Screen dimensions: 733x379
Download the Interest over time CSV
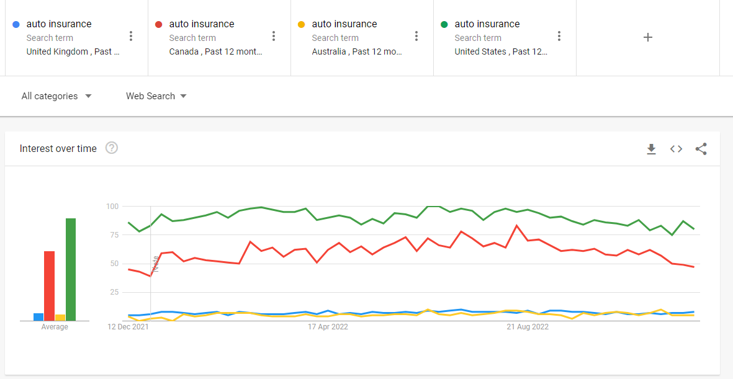(651, 149)
